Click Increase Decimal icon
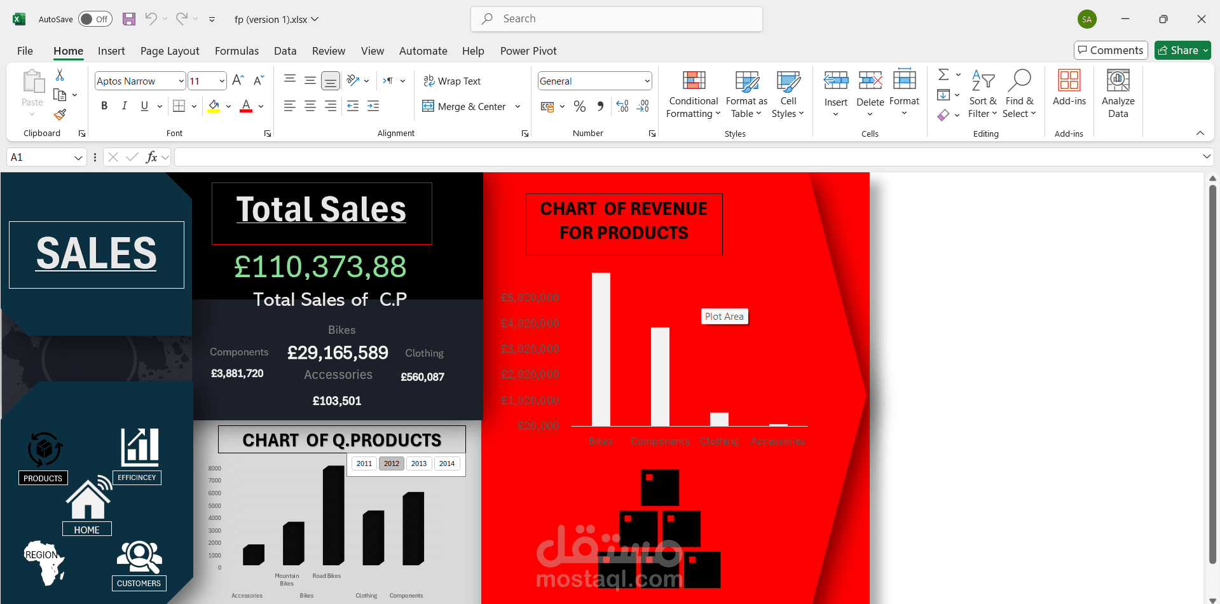The image size is (1220, 604). click(x=622, y=106)
